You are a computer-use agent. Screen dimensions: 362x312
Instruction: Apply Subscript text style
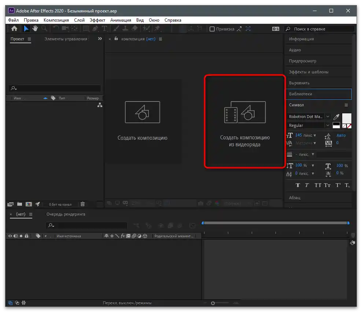tap(347, 185)
